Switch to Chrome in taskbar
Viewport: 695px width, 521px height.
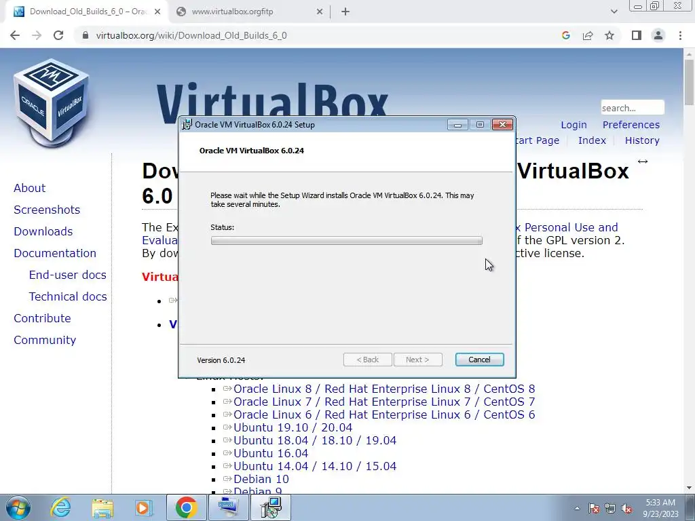point(186,507)
